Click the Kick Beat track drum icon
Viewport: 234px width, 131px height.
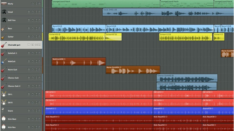point(4,119)
